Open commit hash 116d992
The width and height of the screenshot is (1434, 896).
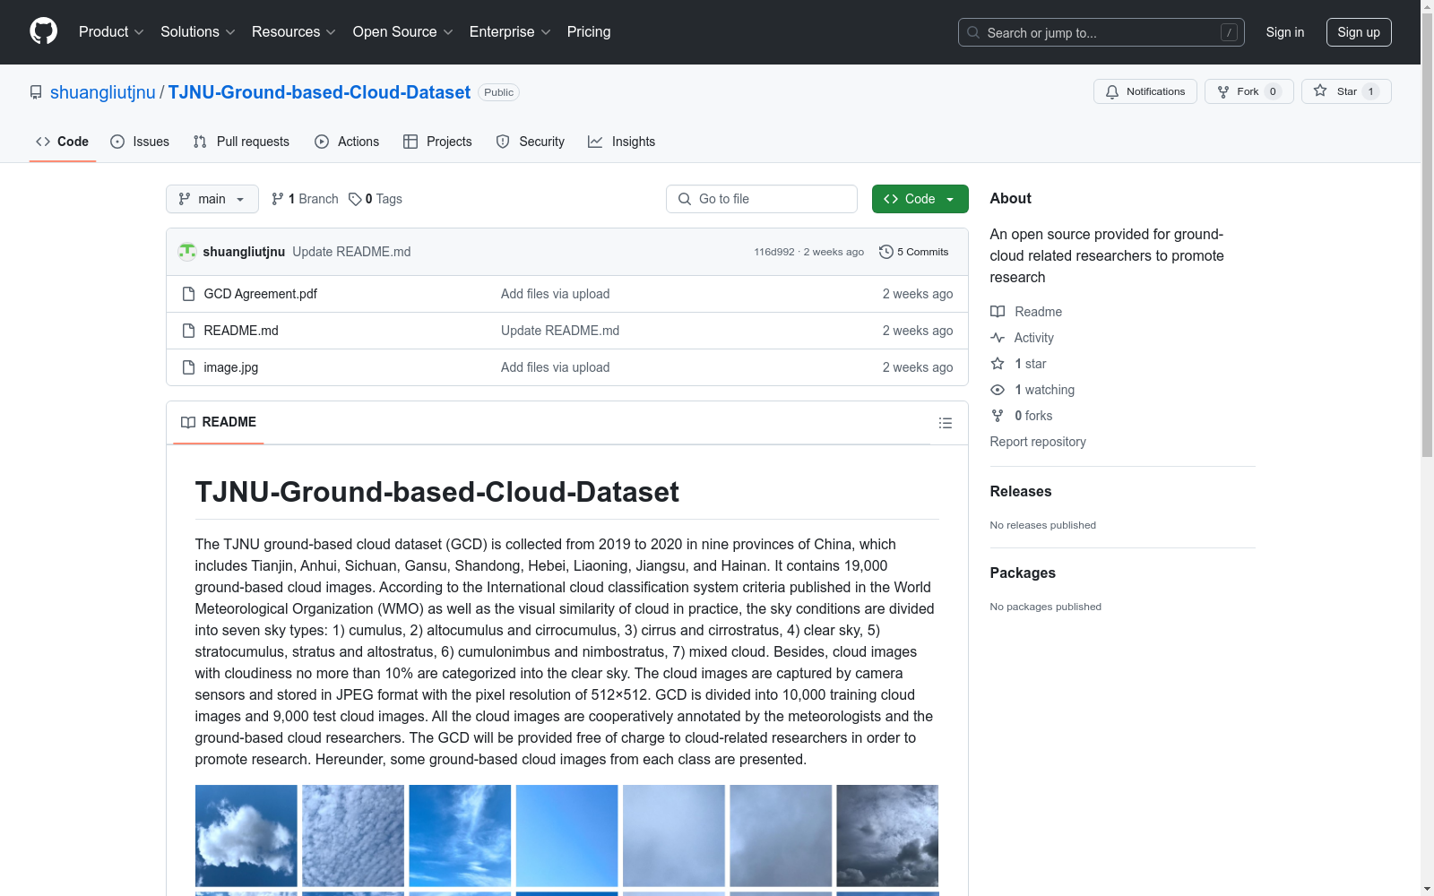click(x=773, y=252)
